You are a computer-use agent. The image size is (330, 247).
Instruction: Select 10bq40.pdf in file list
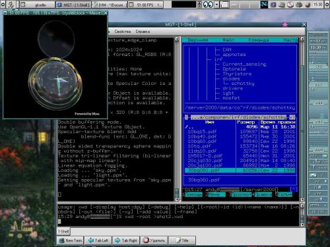[x=240, y=136]
